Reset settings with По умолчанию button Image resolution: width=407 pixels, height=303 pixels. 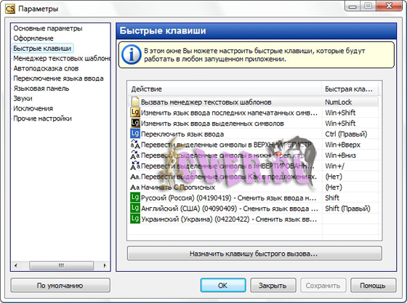click(60, 286)
